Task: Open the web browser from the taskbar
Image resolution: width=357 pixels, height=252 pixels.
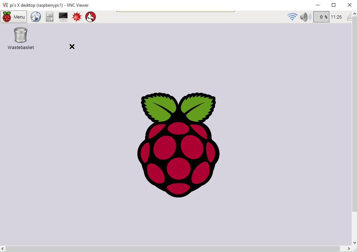Action: tap(35, 16)
